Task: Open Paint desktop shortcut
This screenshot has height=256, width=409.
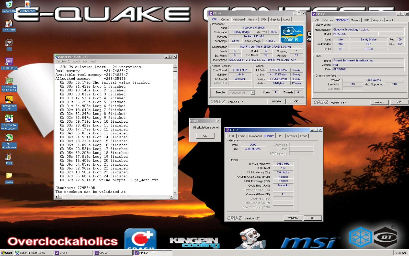Action: 9,159
